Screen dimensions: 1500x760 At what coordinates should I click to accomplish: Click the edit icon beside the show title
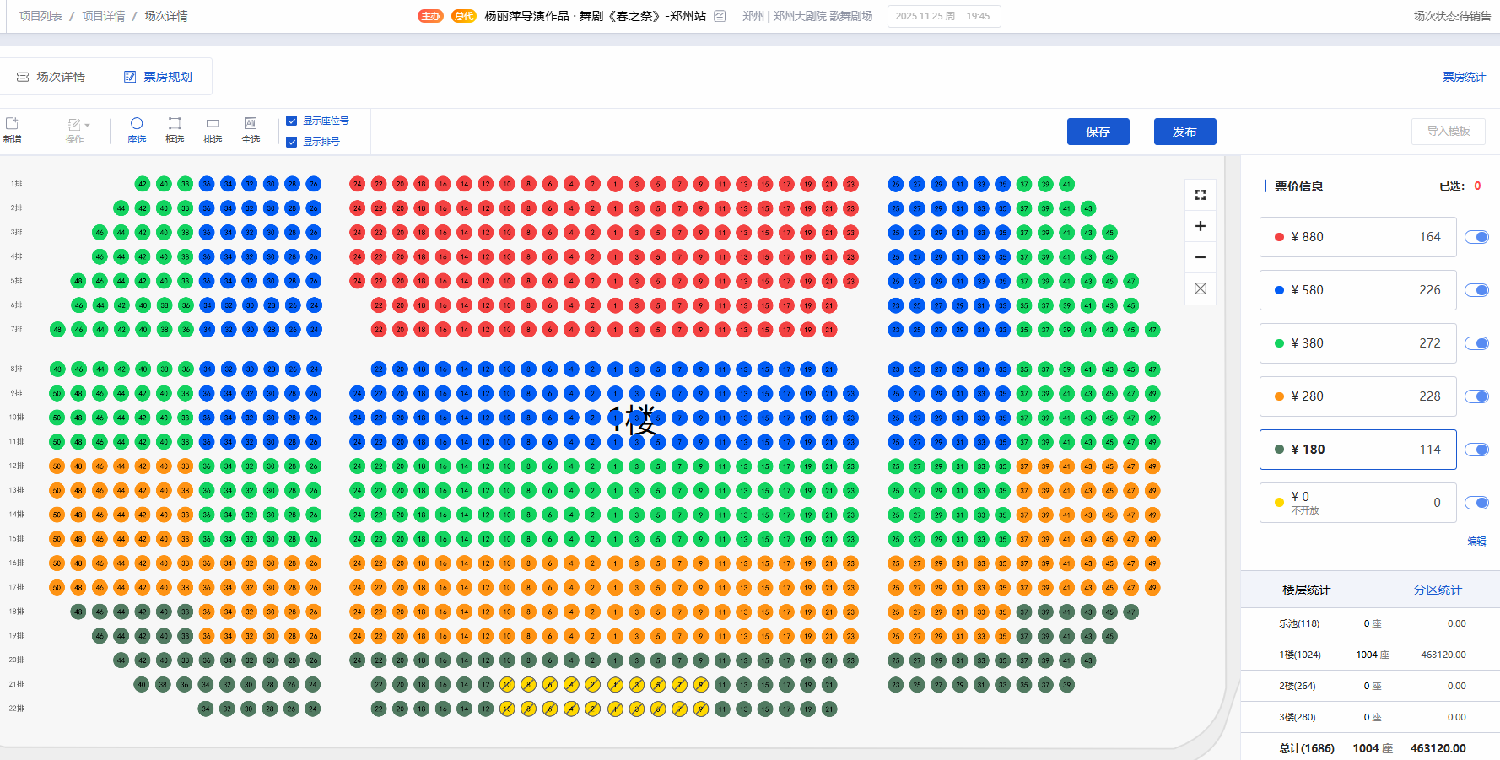coord(720,16)
